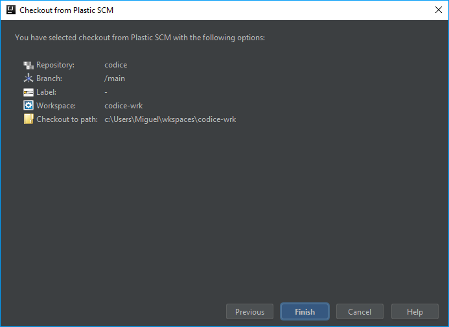Click the path 'c:\Users\Miguel\wkspaces\codice-wrk'
This screenshot has height=327, width=449.
(x=170, y=119)
